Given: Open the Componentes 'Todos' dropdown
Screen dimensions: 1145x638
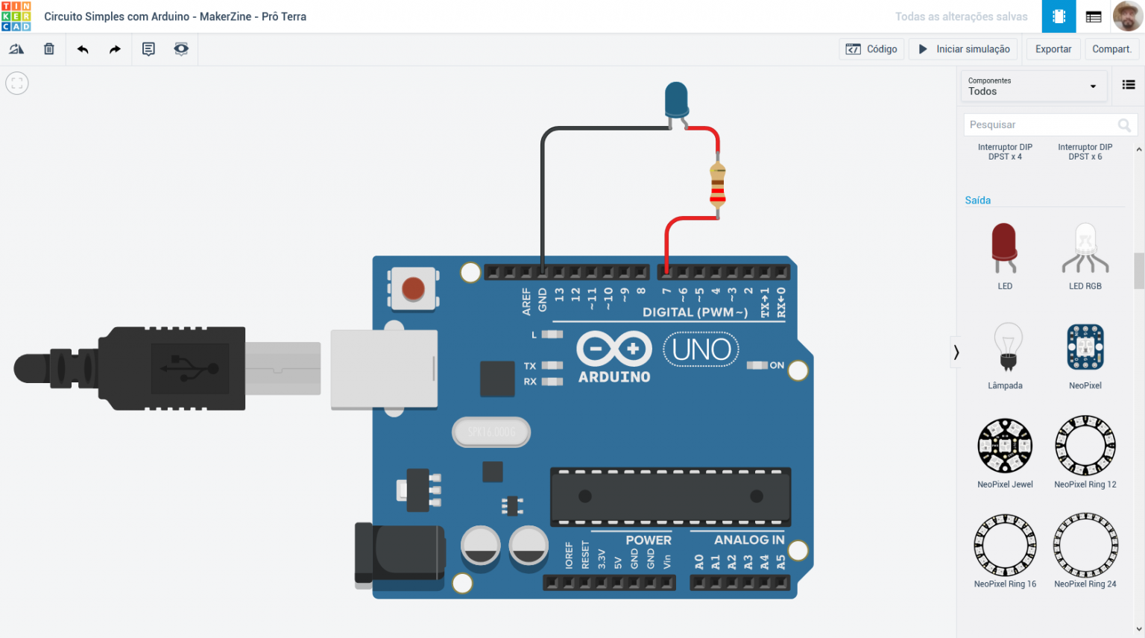Looking at the screenshot, I should click(x=1034, y=86).
